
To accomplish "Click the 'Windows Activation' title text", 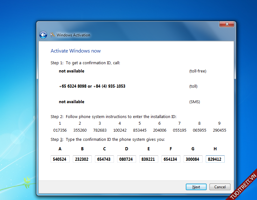I will point(73,35).
